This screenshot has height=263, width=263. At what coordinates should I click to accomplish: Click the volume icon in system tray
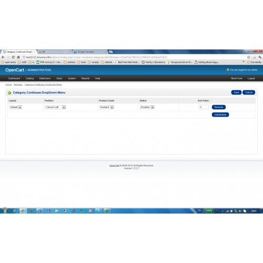pyautogui.click(x=240, y=211)
